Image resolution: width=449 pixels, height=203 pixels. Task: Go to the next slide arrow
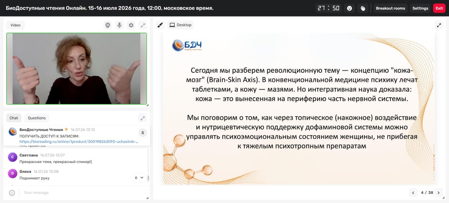[438, 192]
